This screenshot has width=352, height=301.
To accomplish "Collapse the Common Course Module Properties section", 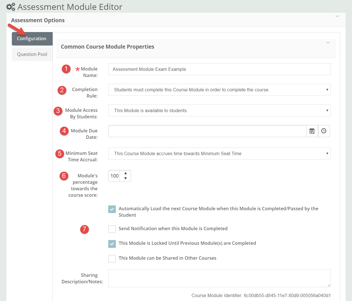I will pos(328,43).
